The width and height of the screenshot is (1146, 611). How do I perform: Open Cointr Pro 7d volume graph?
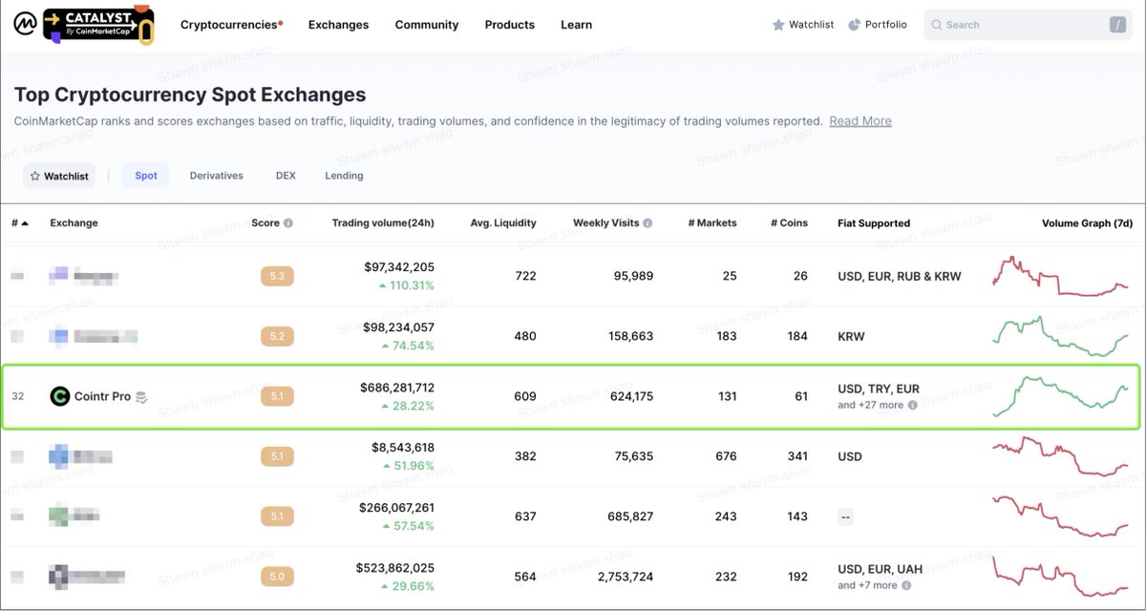click(x=1062, y=396)
